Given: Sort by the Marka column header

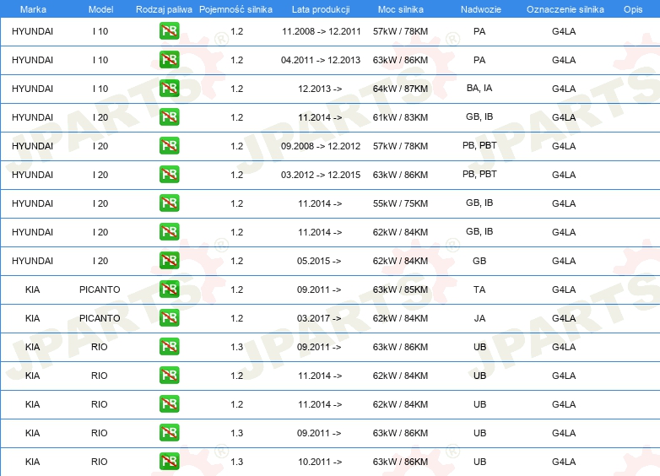Looking at the screenshot, I should click(33, 9).
